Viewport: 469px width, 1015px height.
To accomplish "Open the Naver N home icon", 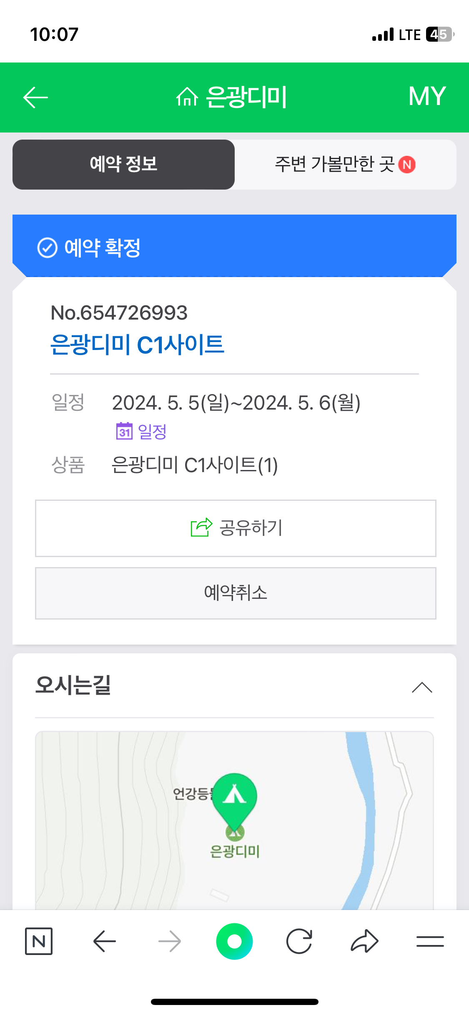I will click(39, 941).
